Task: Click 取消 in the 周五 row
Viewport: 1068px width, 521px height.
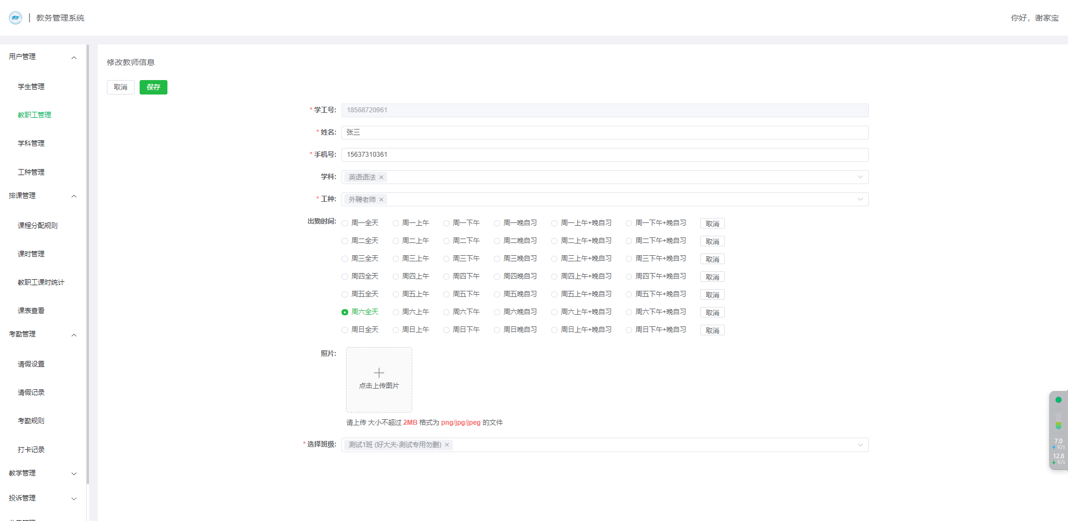Action: (x=713, y=295)
